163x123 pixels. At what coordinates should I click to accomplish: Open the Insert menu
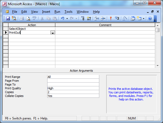pos(46,12)
